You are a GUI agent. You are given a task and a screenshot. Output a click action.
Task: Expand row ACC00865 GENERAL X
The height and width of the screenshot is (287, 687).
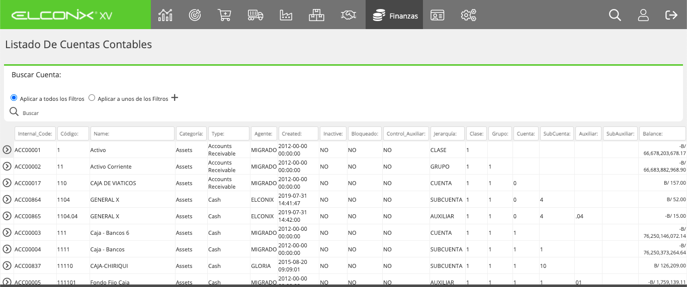(7, 216)
